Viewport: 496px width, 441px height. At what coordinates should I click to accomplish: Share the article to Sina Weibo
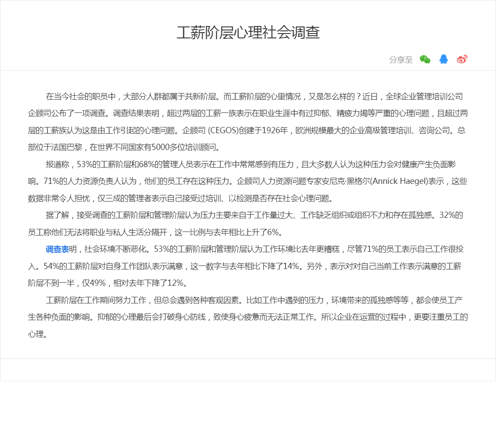(462, 59)
